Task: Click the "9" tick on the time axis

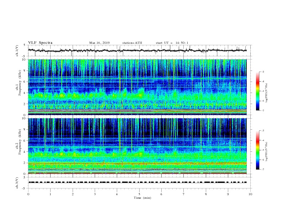Action: tap(228, 194)
